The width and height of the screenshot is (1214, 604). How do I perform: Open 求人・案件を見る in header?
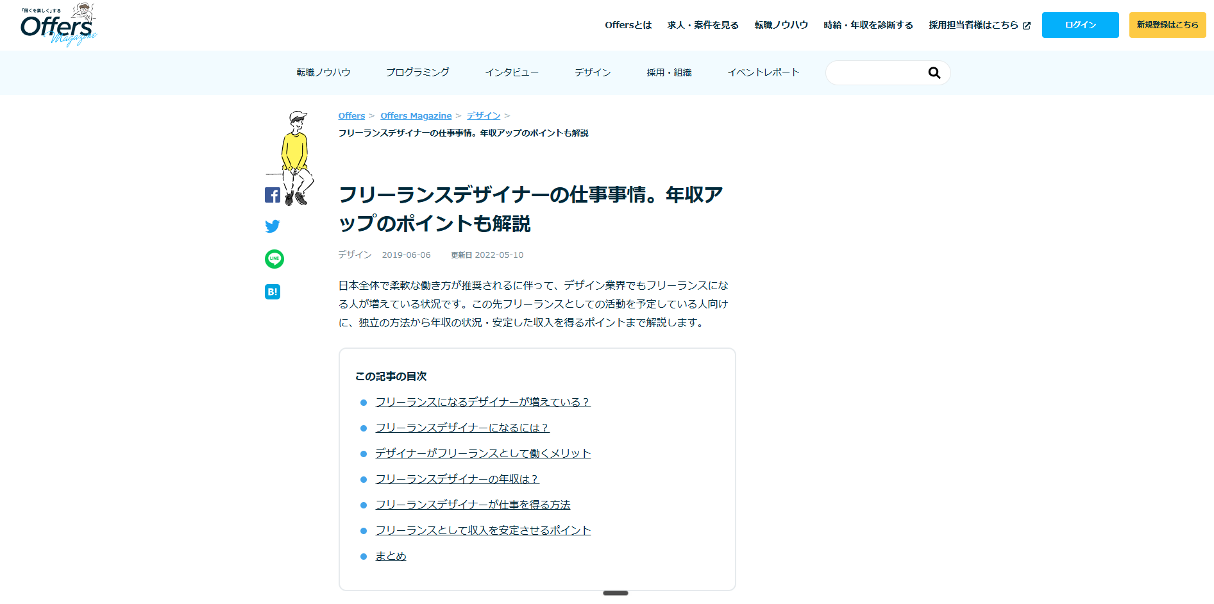tap(703, 25)
